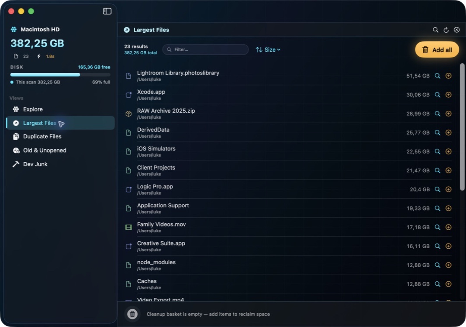The height and width of the screenshot is (327, 466).
Task: Click the 23 results count text
Action: point(136,46)
